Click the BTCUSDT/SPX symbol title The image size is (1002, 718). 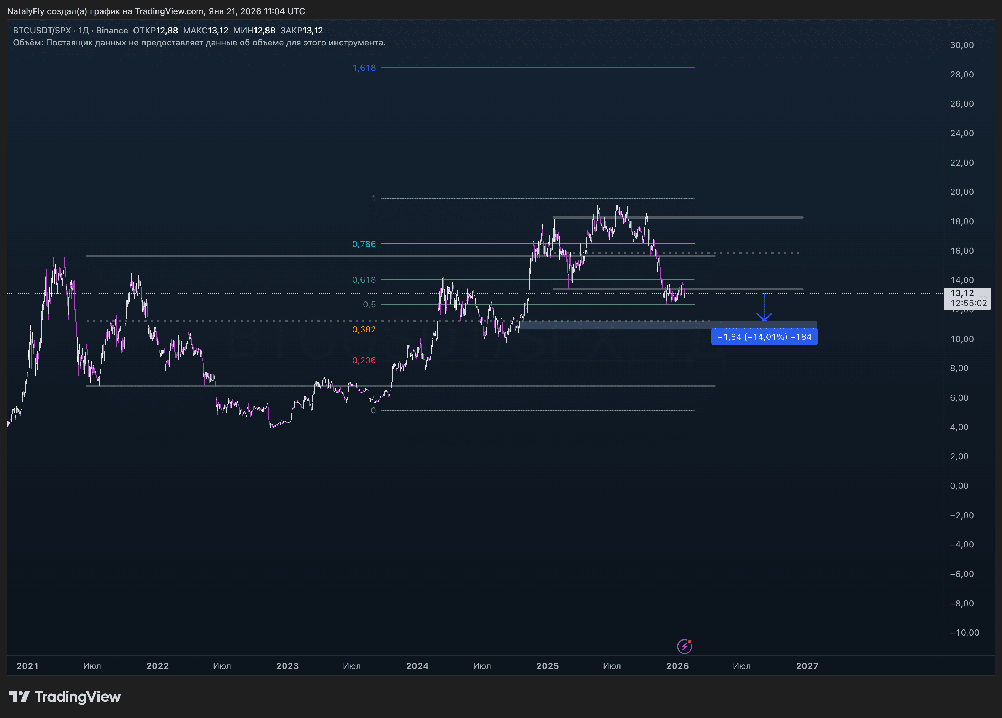coord(42,31)
